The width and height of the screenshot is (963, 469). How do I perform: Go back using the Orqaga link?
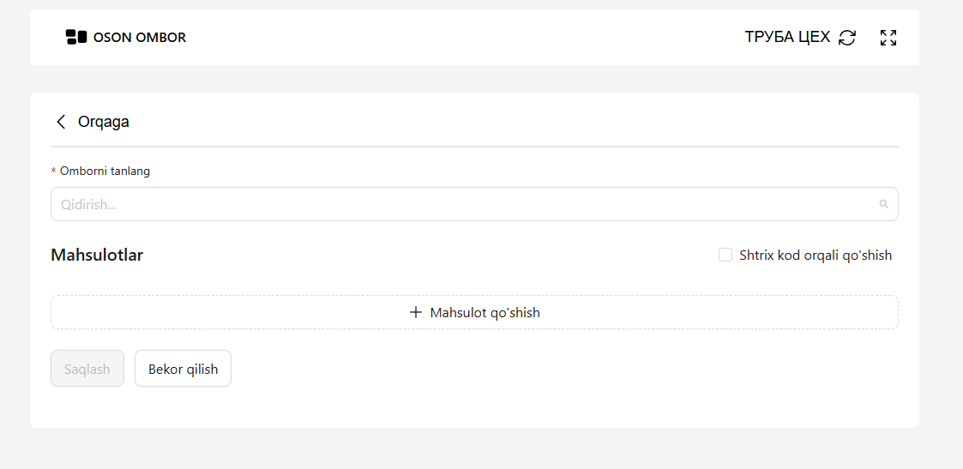[103, 122]
